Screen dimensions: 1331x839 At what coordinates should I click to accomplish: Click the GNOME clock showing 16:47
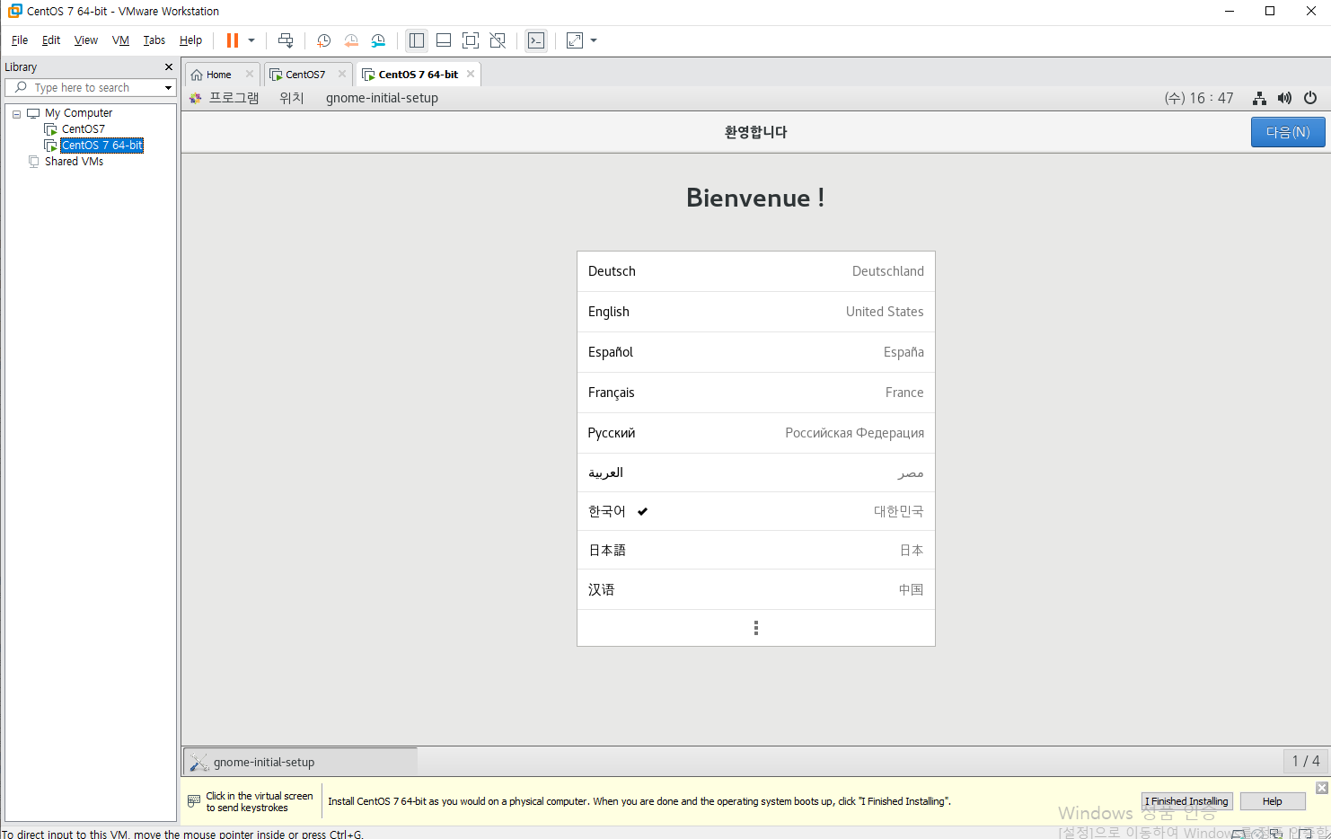click(1199, 98)
